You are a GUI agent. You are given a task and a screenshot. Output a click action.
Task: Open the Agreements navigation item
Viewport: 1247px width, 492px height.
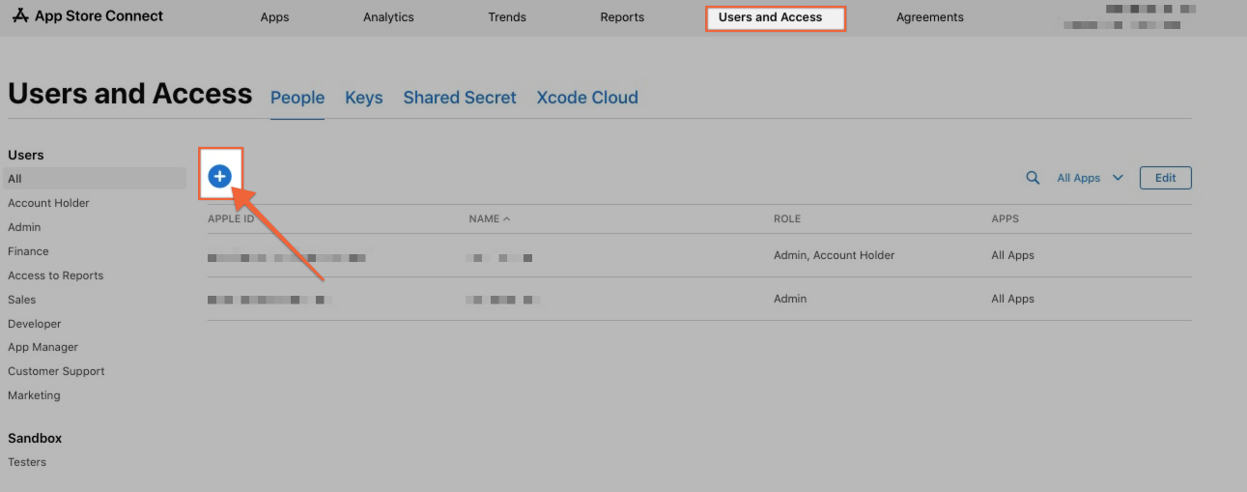[x=929, y=17]
